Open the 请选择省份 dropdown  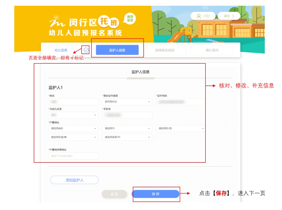click(73, 129)
